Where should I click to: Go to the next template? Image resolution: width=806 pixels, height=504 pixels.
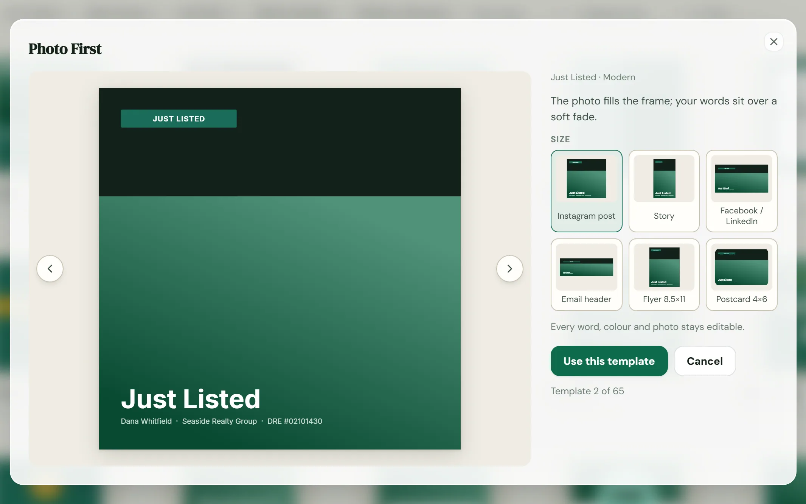tap(509, 269)
